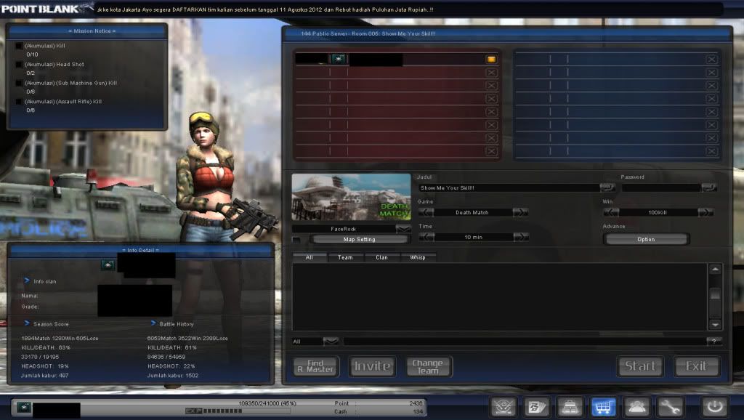Click the chat scrollbar down arrow
This screenshot has height=420, width=744.
pos(715,325)
